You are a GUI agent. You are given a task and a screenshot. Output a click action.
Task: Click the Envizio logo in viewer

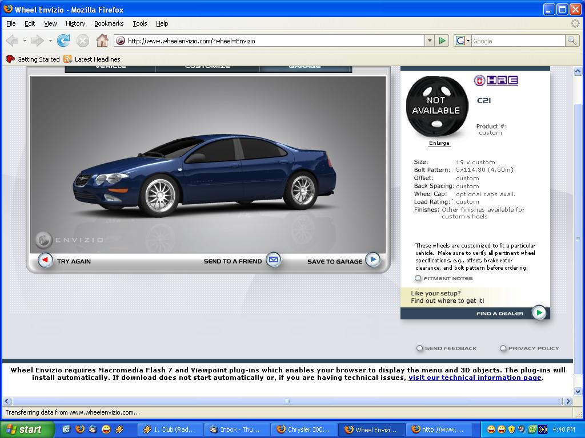[69, 240]
